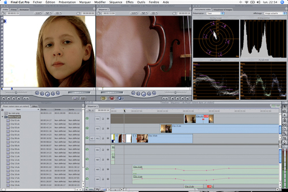The height and width of the screenshot is (192, 288).
Task: Click Spotlight search icon in menu bar
Action: 282,2
